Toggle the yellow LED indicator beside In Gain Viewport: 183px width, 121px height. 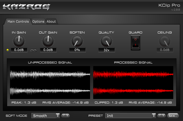8,50
